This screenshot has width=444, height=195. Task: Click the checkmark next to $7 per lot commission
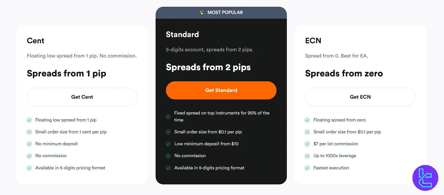[307, 144]
